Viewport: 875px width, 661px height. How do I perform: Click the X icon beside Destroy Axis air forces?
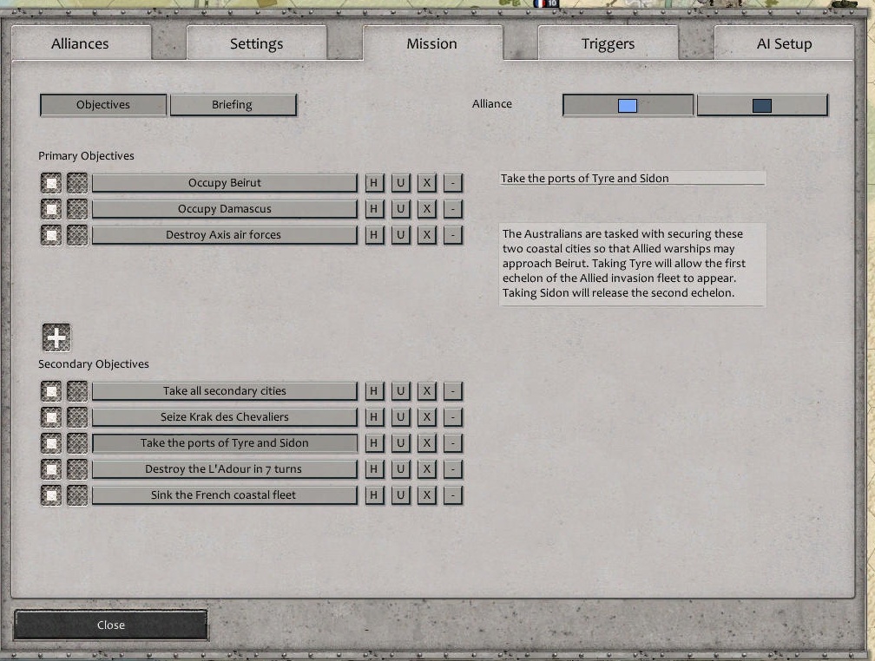point(426,234)
